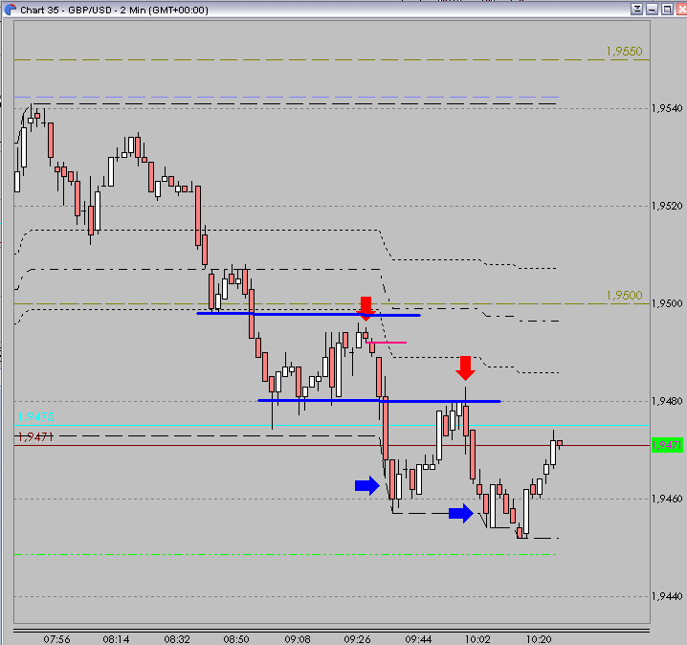
Task: Click the 10:20 time axis label
Action: [x=539, y=639]
